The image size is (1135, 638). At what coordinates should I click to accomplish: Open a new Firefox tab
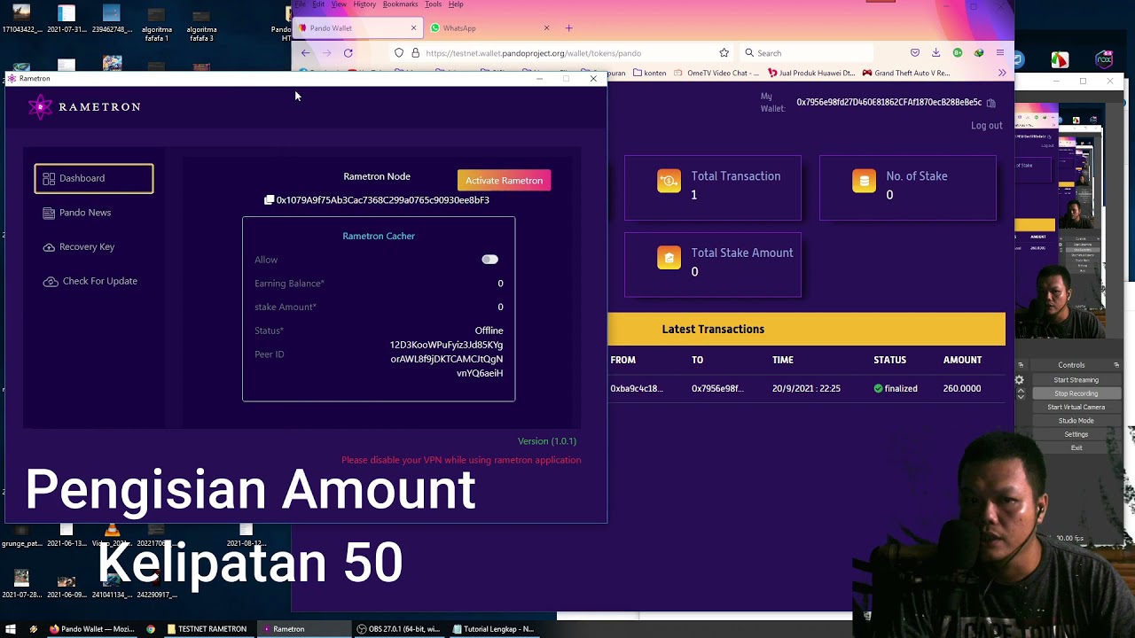tap(568, 28)
